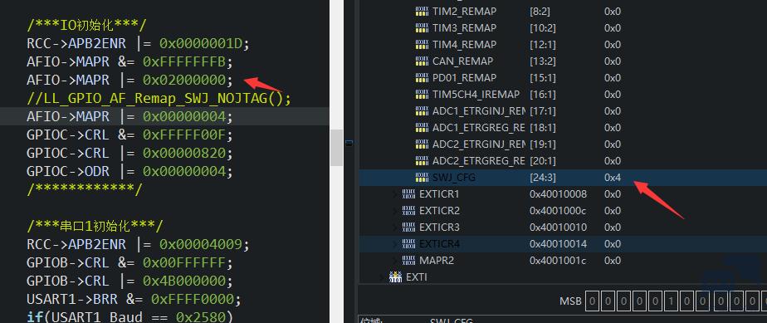Click the SWJ_CFG value 0x4
Screen dimensions: 767x323
pyautogui.click(x=613, y=178)
